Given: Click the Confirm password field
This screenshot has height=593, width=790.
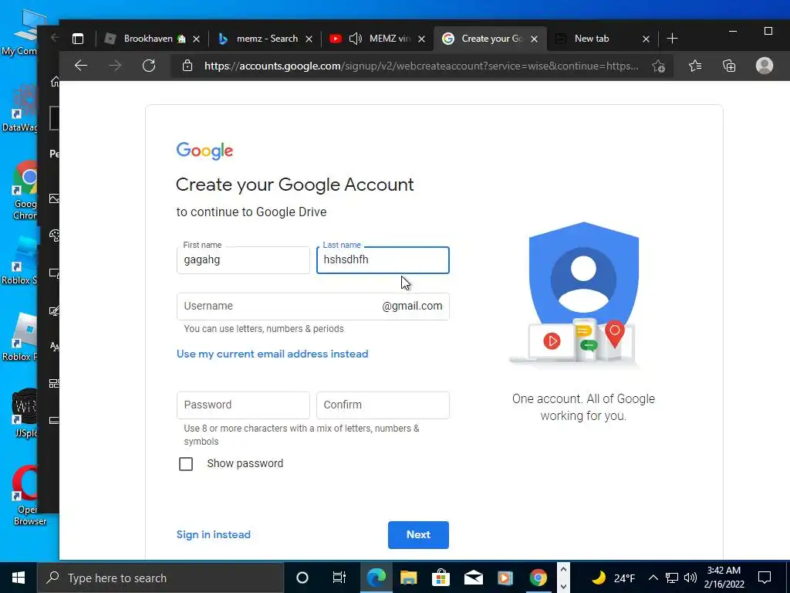Looking at the screenshot, I should point(383,405).
